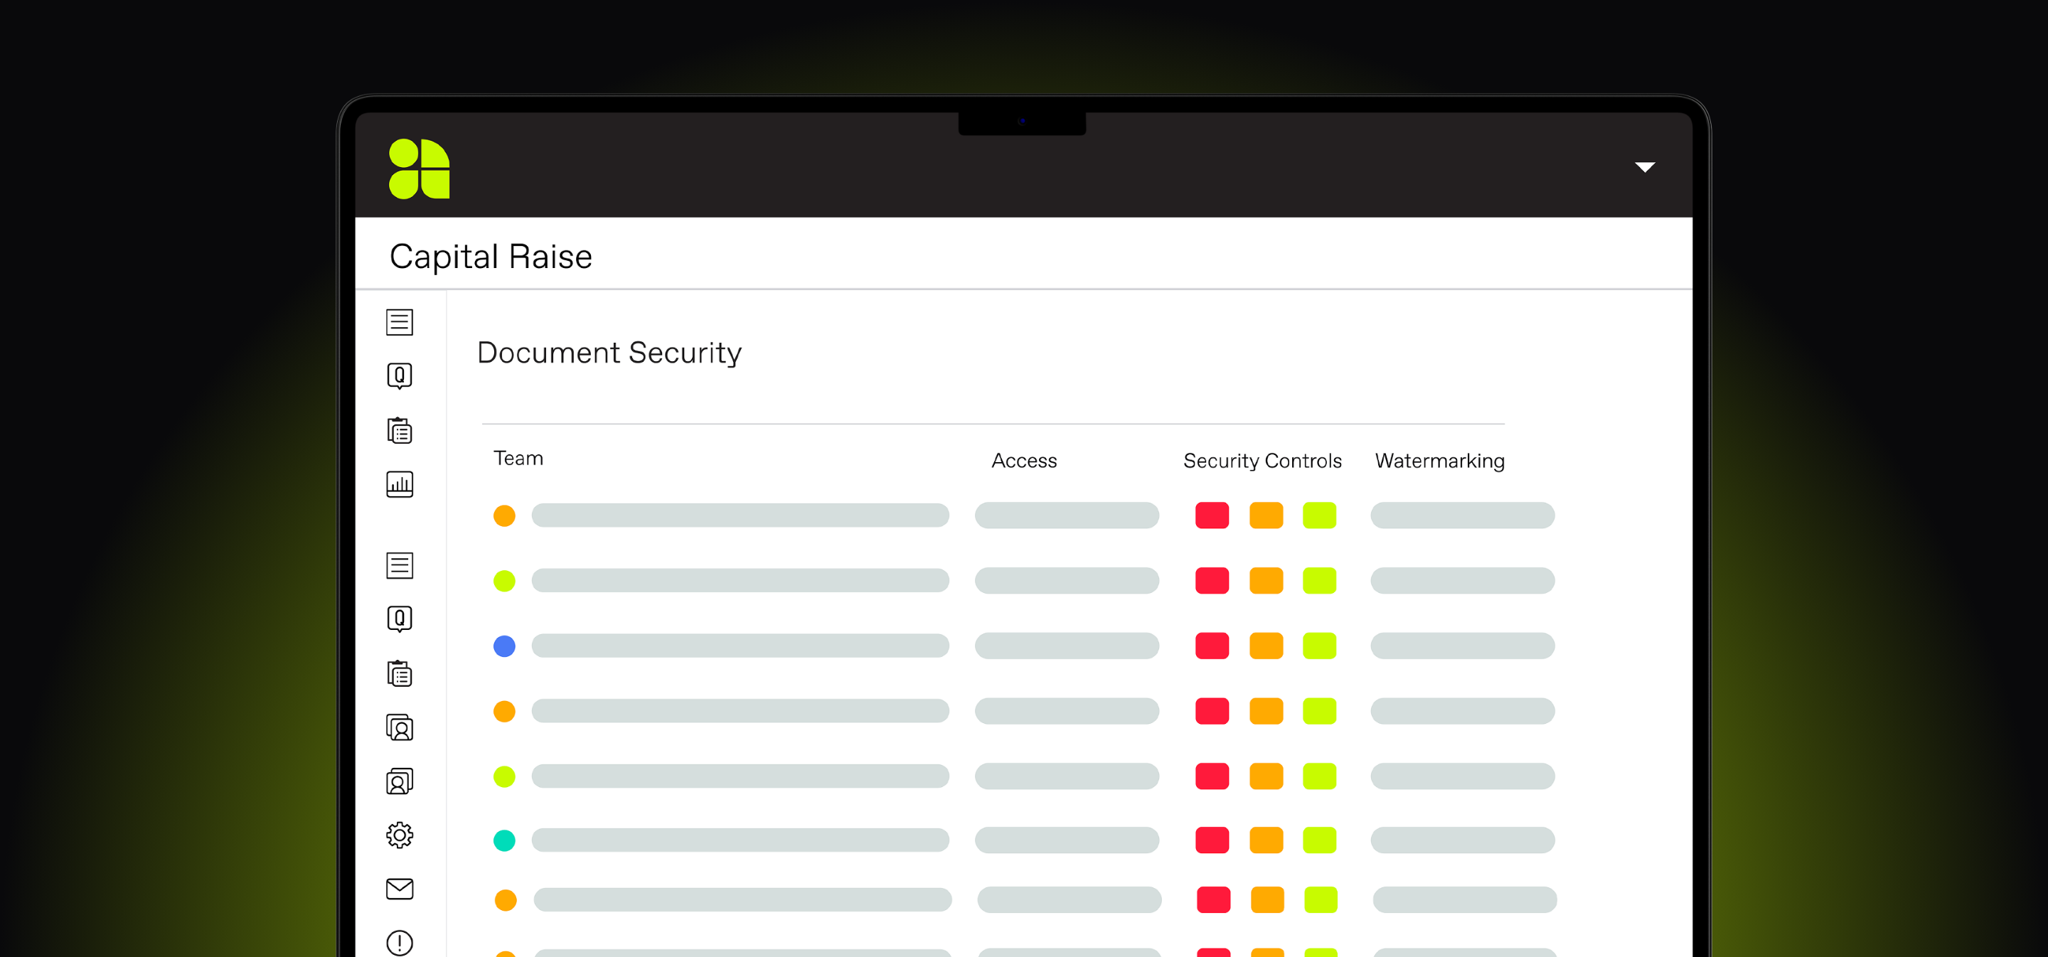Image resolution: width=2048 pixels, height=957 pixels.
Task: Select the team name bar beside blue dot
Action: pyautogui.click(x=740, y=646)
